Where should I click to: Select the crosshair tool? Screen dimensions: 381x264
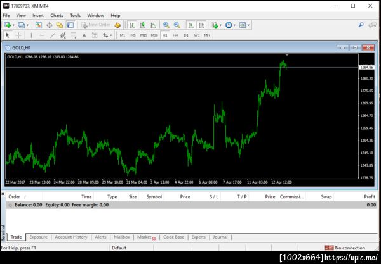pyautogui.click(x=18, y=35)
